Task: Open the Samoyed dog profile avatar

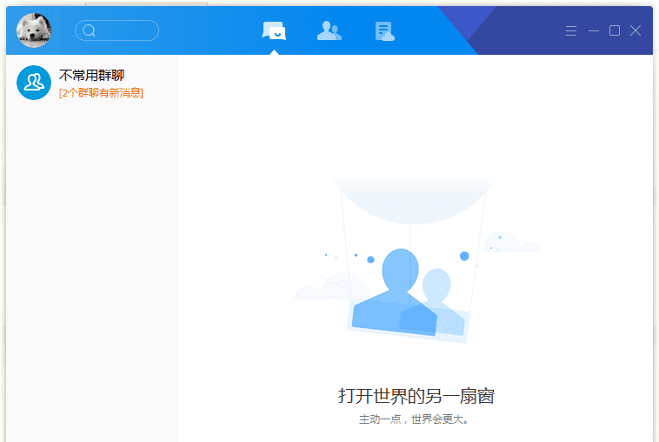Action: click(x=34, y=30)
